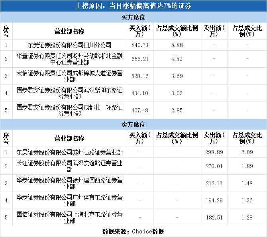Screen dimensions: 267x237
Task: Click 营业部名称 header in seller table
Action: pos(69,138)
